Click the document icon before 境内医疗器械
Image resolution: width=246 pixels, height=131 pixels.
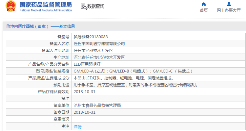coord(8,26)
